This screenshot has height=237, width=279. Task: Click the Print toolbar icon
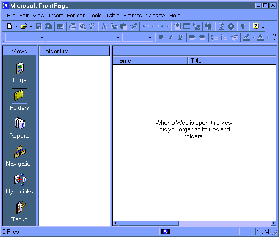pos(72,26)
